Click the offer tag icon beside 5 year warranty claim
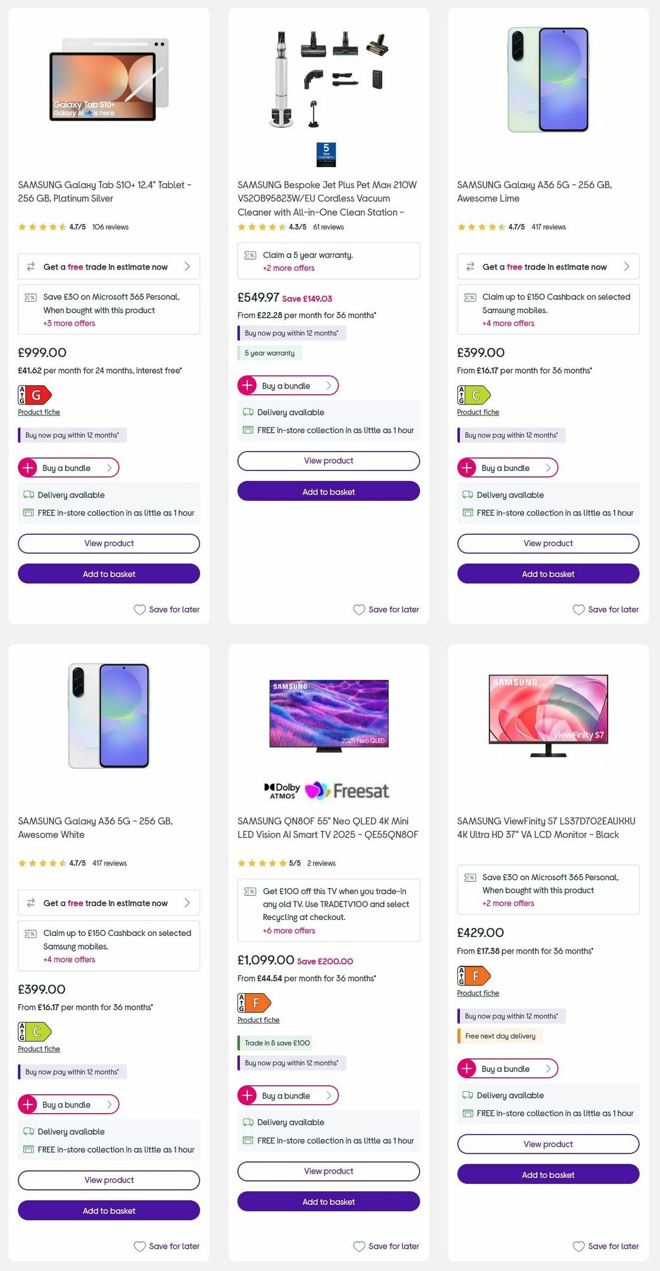The image size is (660, 1271). click(x=250, y=255)
